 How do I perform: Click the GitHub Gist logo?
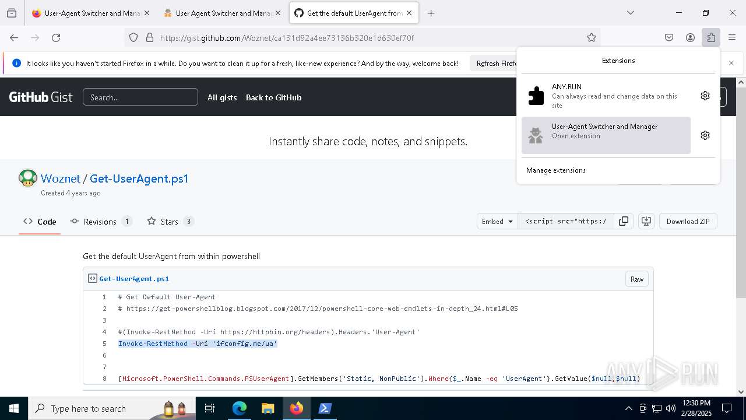[41, 97]
